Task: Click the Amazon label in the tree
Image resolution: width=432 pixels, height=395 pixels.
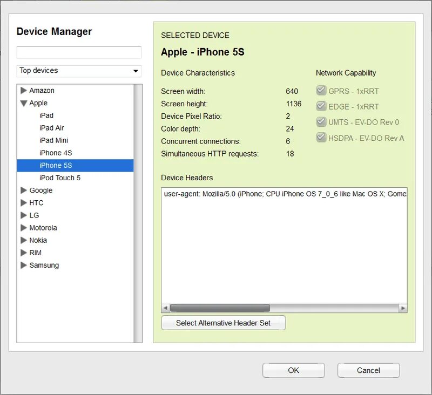Action: point(42,90)
